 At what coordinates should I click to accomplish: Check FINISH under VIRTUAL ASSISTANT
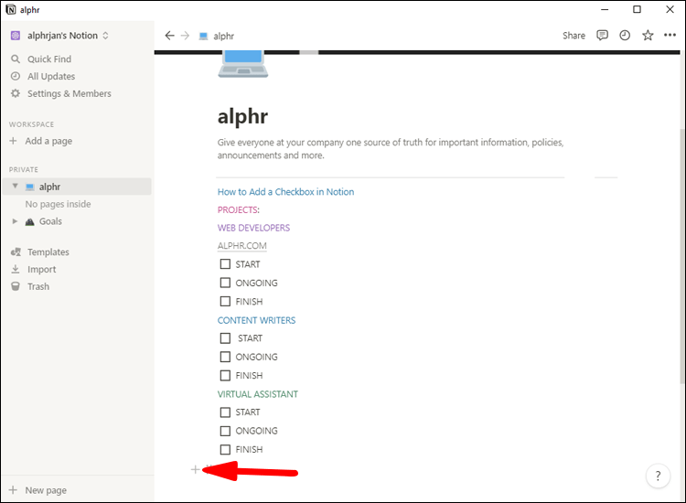coord(225,449)
